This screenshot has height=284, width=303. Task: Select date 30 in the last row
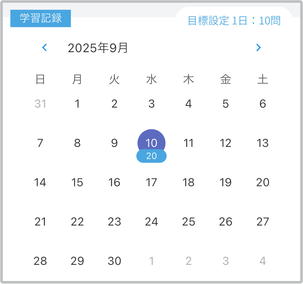click(114, 261)
